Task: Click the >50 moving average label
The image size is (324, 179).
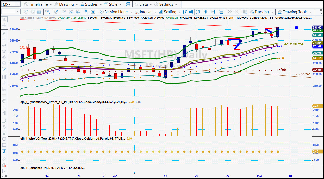Action: [x=281, y=58]
